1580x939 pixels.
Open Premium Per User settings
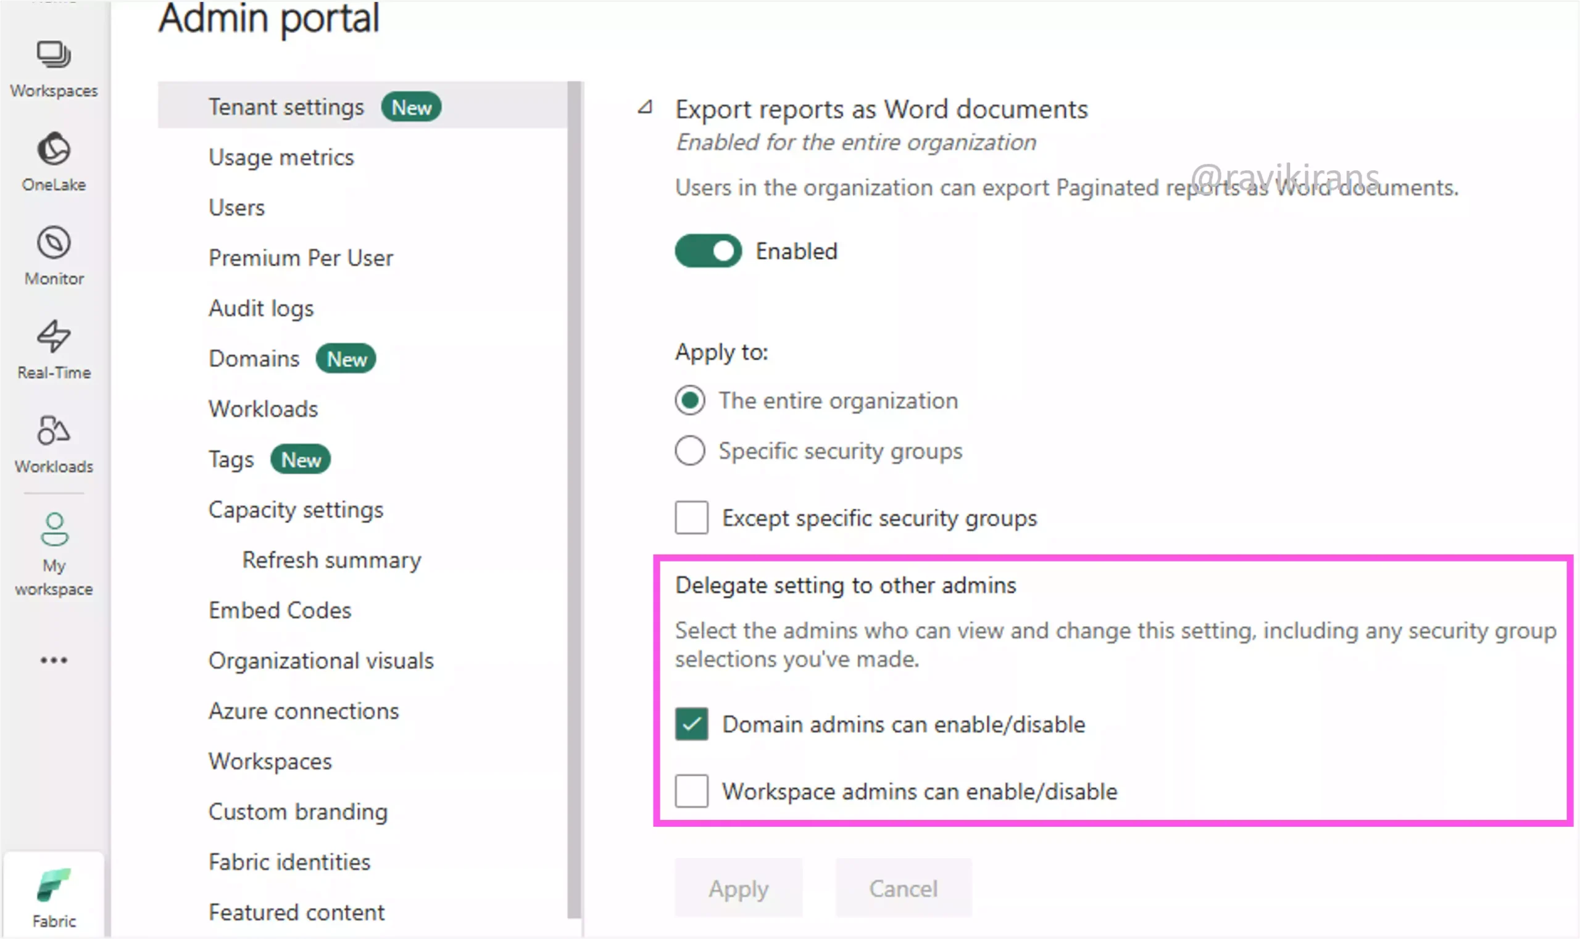click(301, 257)
